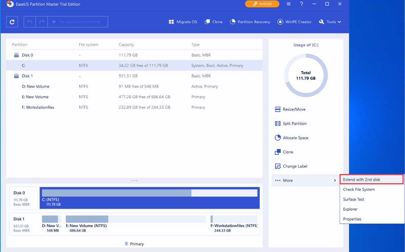
Task: Select Surface Test option
Action: (x=354, y=199)
